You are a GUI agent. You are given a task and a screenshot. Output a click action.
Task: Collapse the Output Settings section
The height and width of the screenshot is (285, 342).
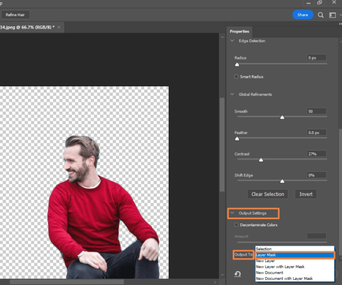point(233,213)
